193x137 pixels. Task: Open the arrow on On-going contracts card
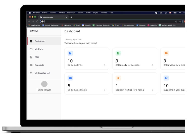104,90
